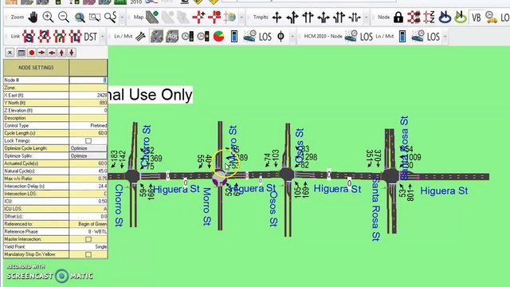
Task: Click Optimize for Cycle Length
Action: pyautogui.click(x=88, y=148)
